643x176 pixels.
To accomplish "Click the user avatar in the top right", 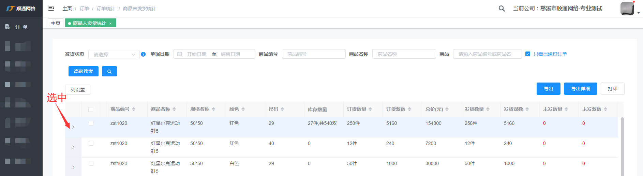I will pos(627,9).
